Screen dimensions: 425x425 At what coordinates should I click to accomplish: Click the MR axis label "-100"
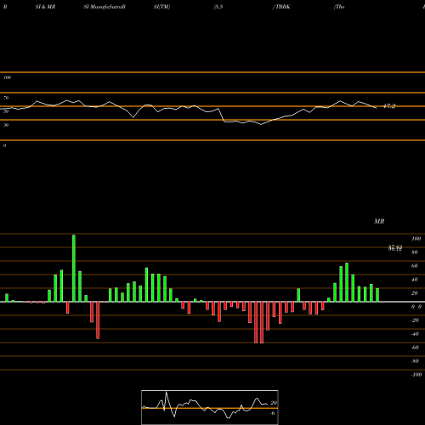[416, 375]
